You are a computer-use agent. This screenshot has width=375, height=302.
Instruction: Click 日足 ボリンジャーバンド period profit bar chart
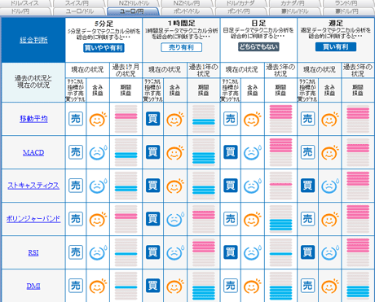click(x=280, y=219)
